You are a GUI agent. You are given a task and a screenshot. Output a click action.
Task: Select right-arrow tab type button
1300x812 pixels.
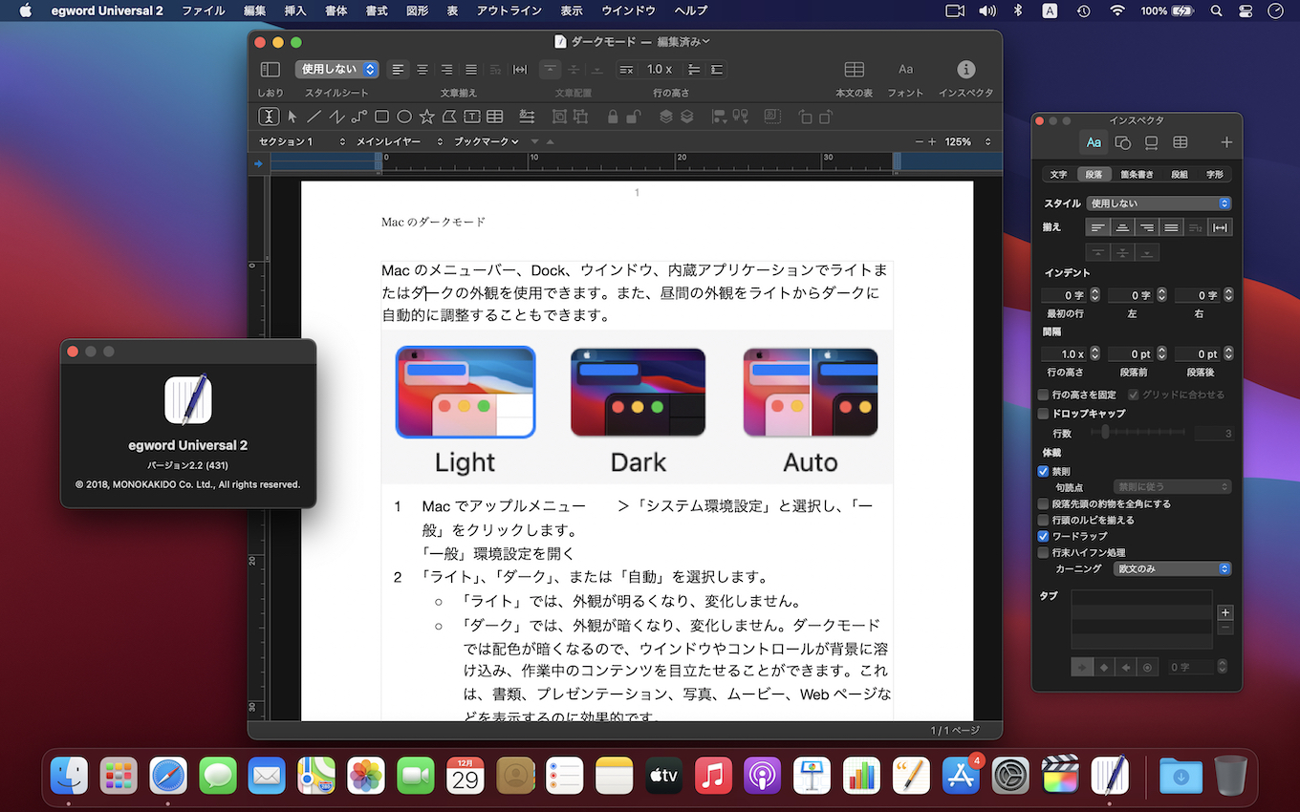click(x=1082, y=668)
